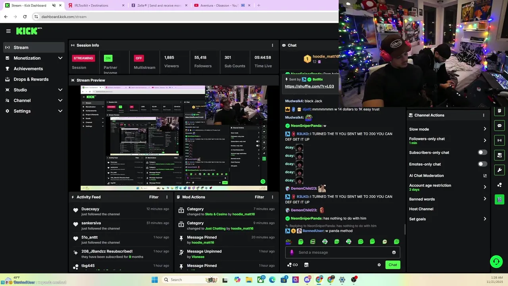Open Mod Actions kebab menu
The width and height of the screenshot is (508, 286).
pyautogui.click(x=272, y=197)
